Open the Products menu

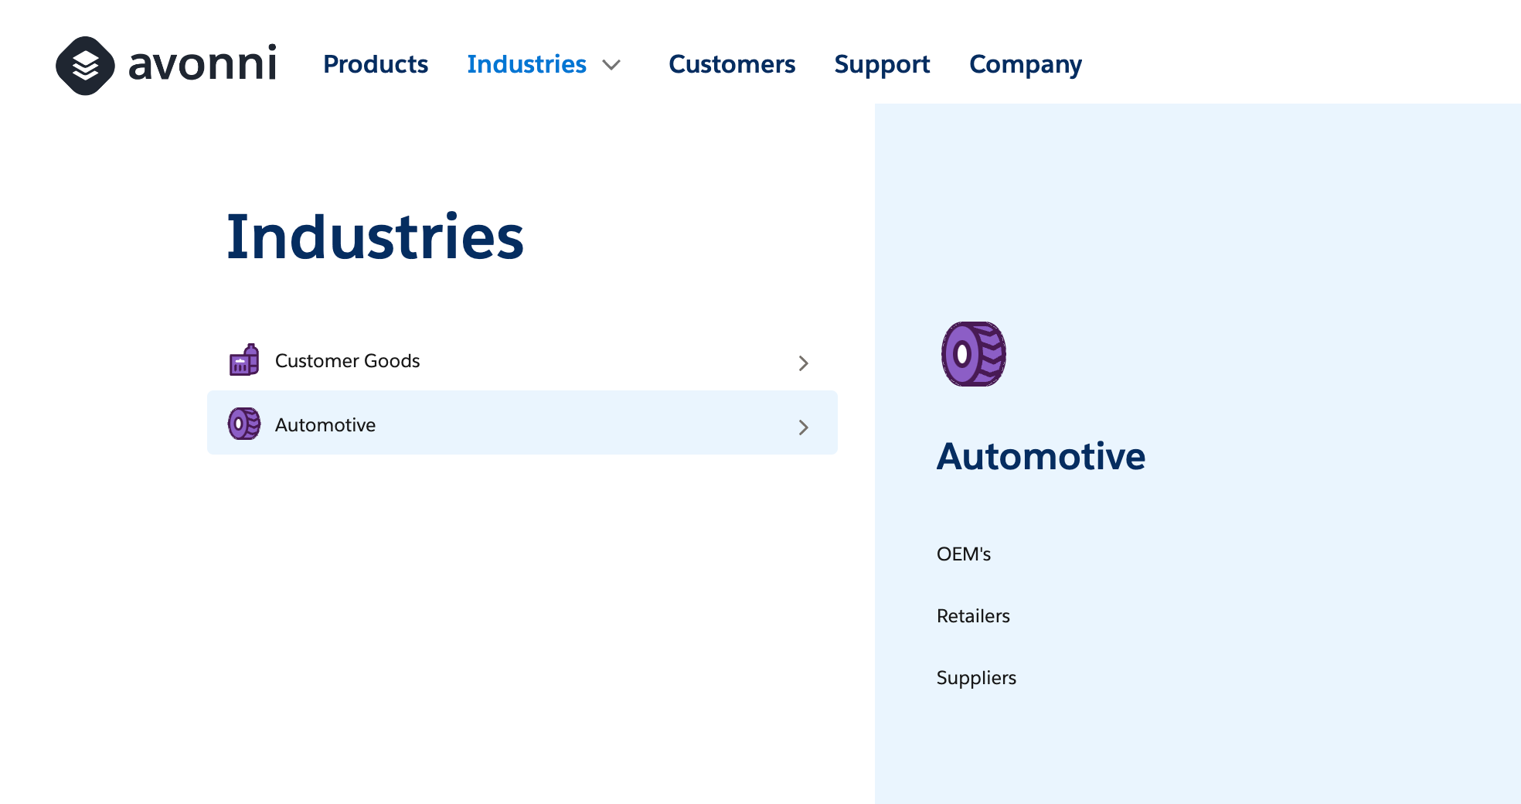[376, 64]
